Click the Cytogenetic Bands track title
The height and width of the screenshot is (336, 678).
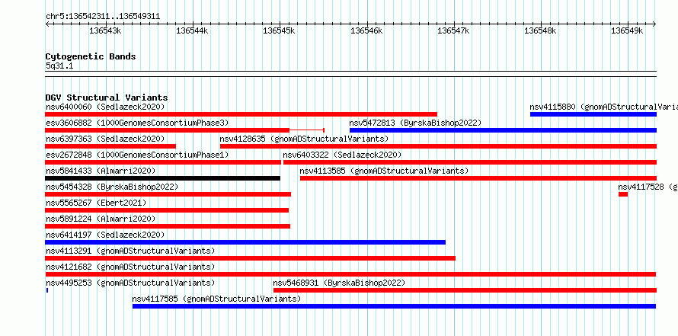coord(91,56)
